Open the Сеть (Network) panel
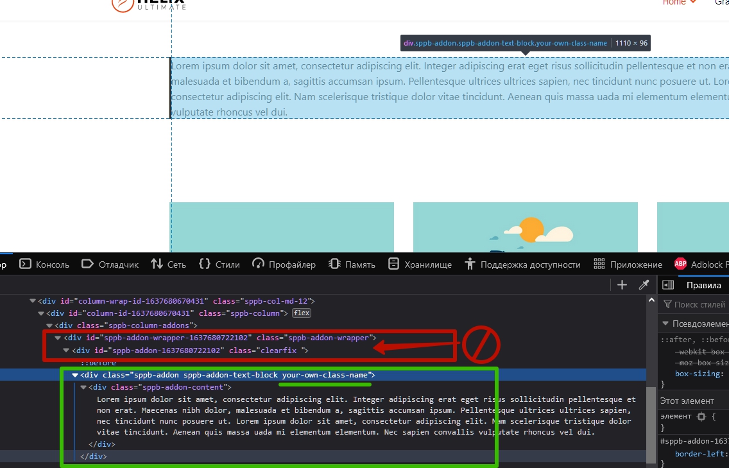729x468 pixels. click(168, 264)
